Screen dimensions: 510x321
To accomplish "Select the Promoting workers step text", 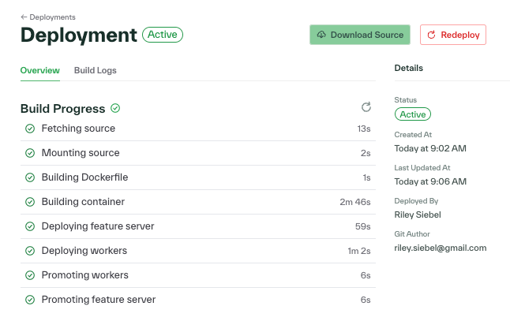I will [x=85, y=275].
